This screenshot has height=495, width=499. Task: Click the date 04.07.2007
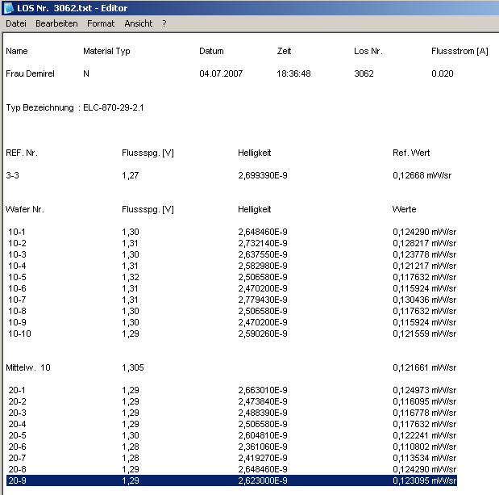[221, 73]
